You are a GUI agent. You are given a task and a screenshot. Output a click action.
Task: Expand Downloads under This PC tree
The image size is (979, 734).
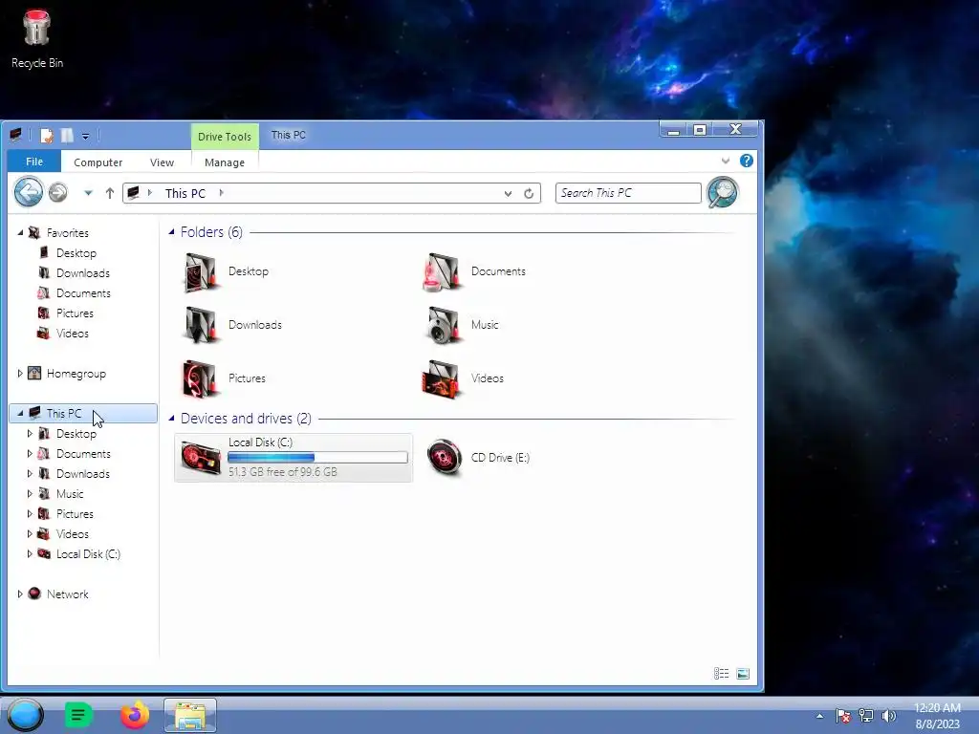click(30, 473)
